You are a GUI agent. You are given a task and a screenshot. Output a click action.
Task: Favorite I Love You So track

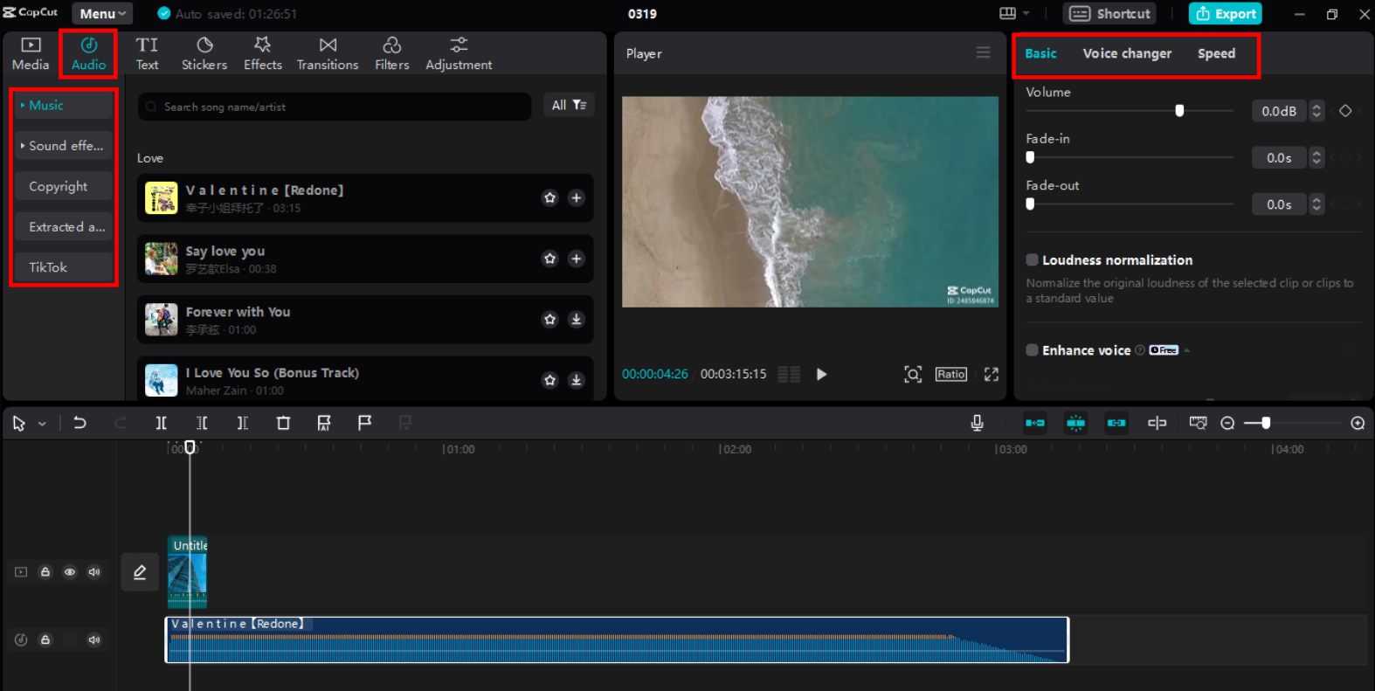549,380
